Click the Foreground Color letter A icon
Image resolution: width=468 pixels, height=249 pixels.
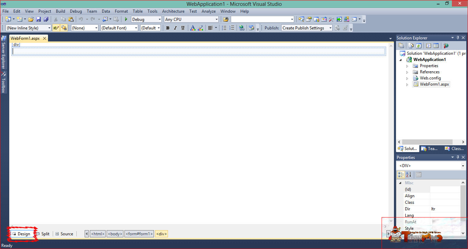(x=193, y=28)
